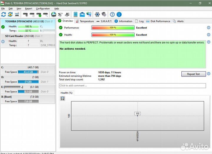Screen dimensions: 212x154
Task: Click refresh icon with yellow warning badge
Action: pyautogui.click(x=10, y=14)
